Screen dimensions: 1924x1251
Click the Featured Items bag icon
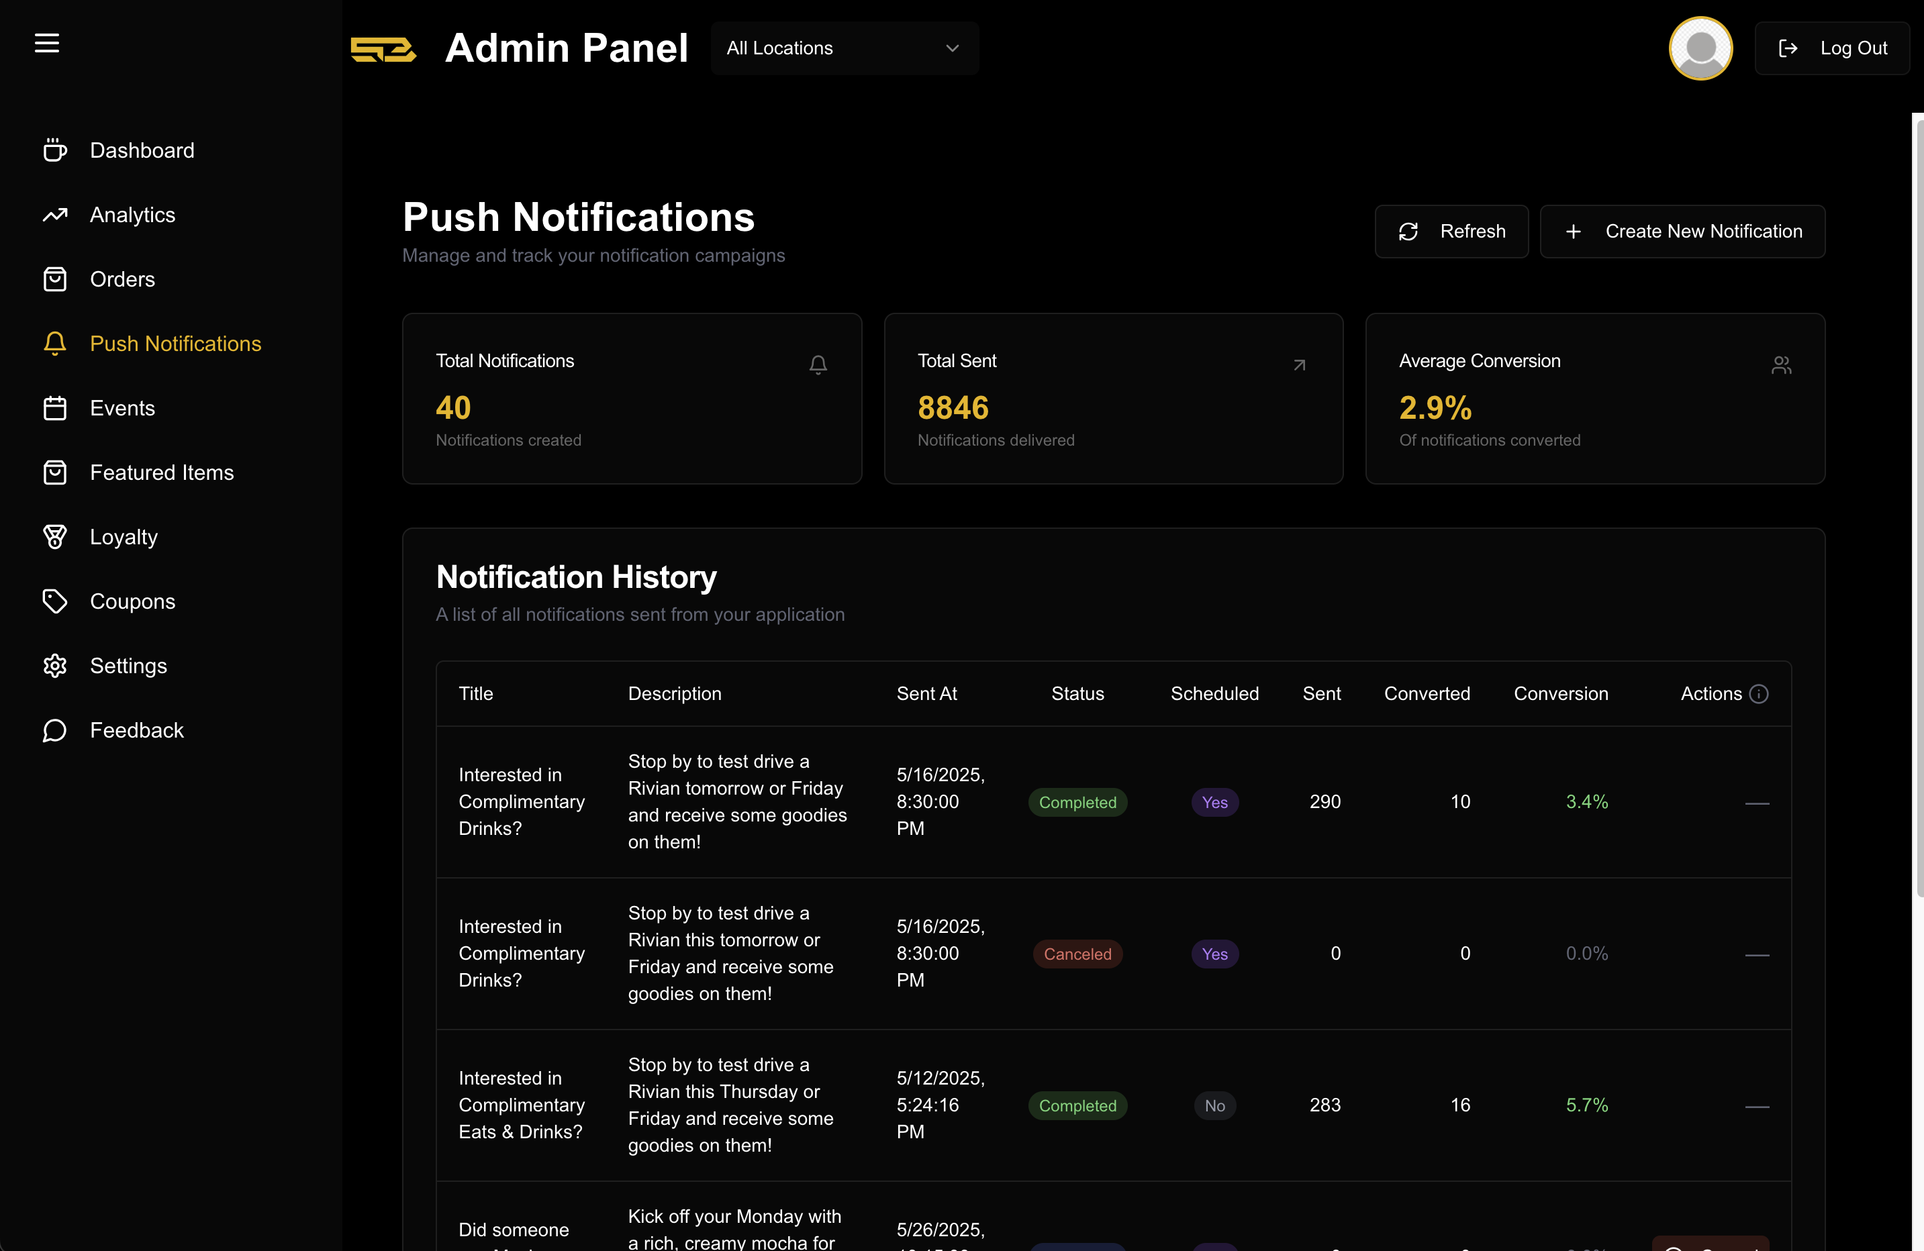pos(55,472)
